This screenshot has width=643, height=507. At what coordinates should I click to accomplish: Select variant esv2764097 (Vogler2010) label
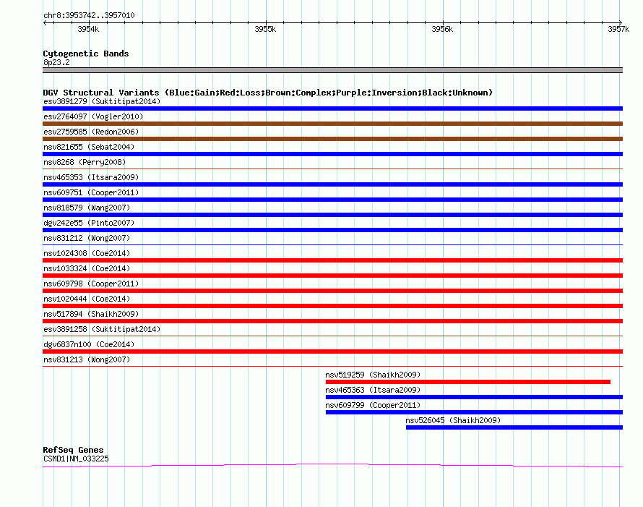pos(93,116)
